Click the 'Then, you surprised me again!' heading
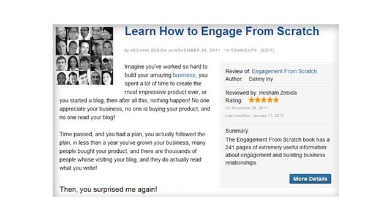392x221 pixels. pyautogui.click(x=108, y=190)
